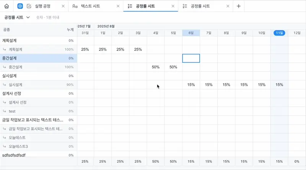Click the Aa icon on 텍스트 시트 tab
The width and height of the screenshot is (306, 170).
point(75,6)
